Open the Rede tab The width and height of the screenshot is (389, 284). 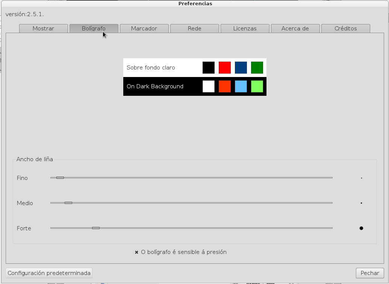pos(194,29)
